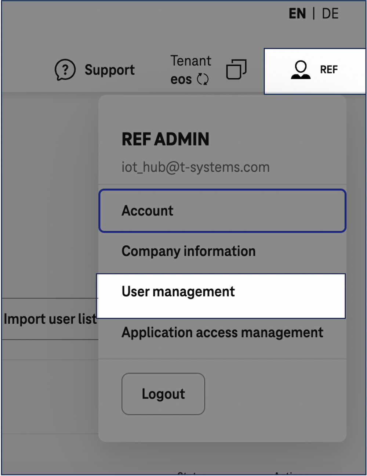Click the iot_hub@t-systems.com email address

196,167
